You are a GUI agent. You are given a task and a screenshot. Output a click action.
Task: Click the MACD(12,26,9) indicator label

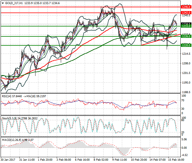[x=12, y=140]
